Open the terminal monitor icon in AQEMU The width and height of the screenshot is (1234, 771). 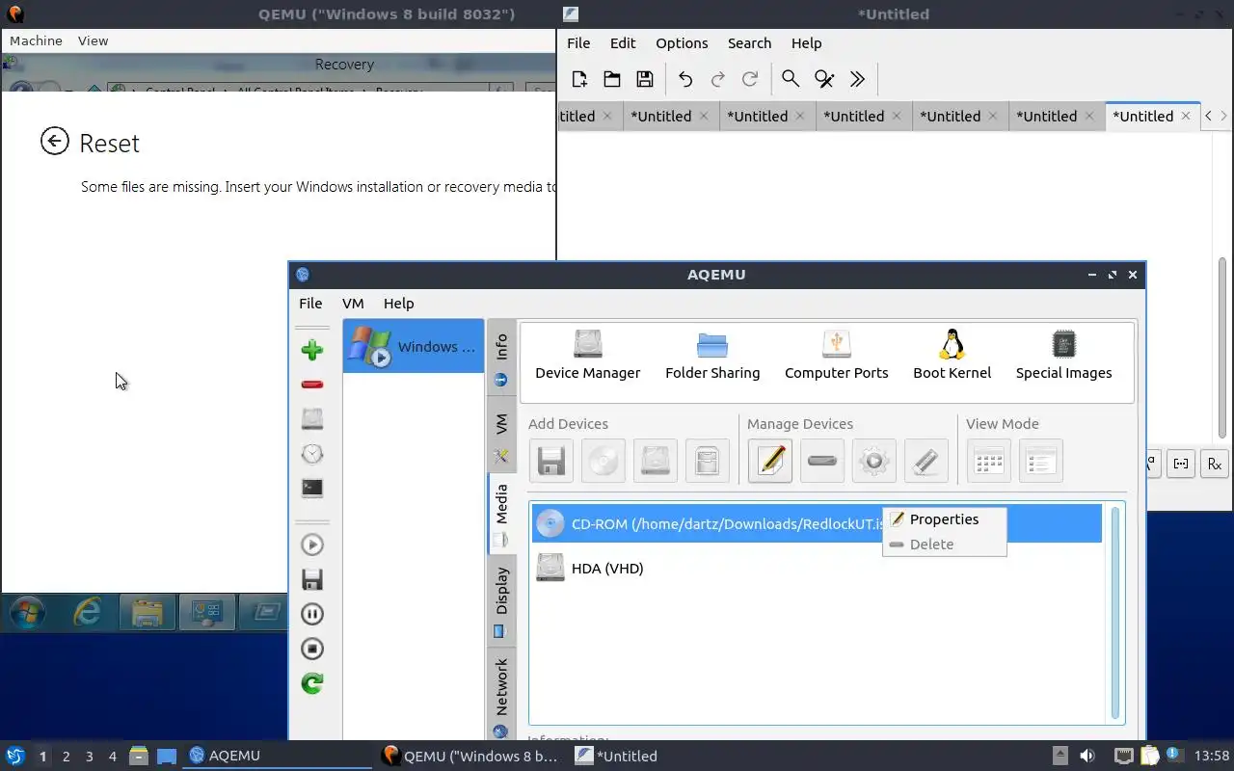coord(311,488)
